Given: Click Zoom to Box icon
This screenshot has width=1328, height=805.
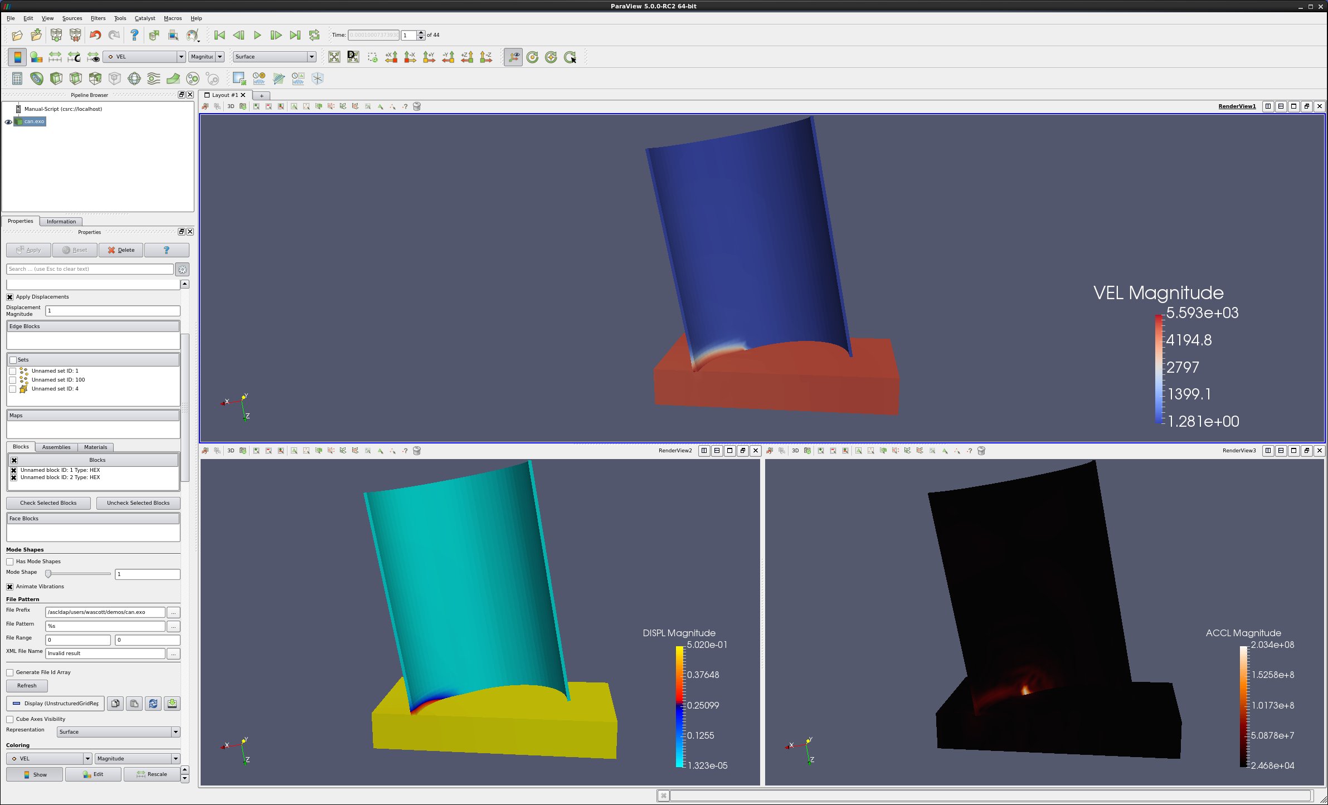Looking at the screenshot, I should coord(372,57).
